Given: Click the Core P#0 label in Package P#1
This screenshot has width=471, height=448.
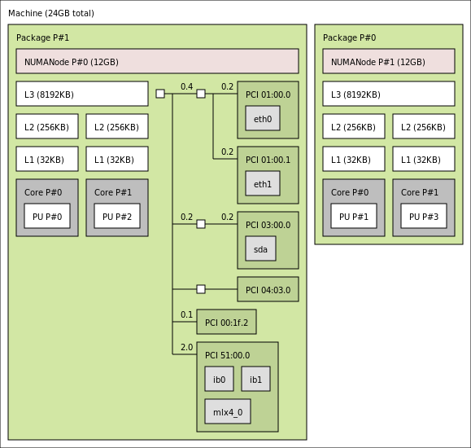Looking at the screenshot, I should point(43,192).
